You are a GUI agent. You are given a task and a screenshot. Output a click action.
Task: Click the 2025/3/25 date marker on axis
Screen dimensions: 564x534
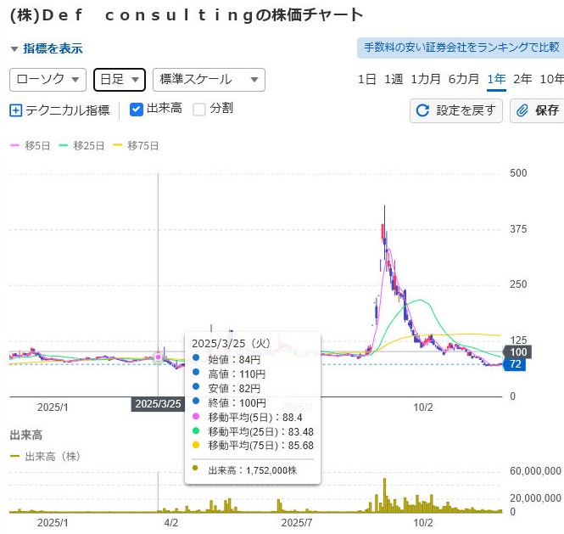tap(158, 403)
